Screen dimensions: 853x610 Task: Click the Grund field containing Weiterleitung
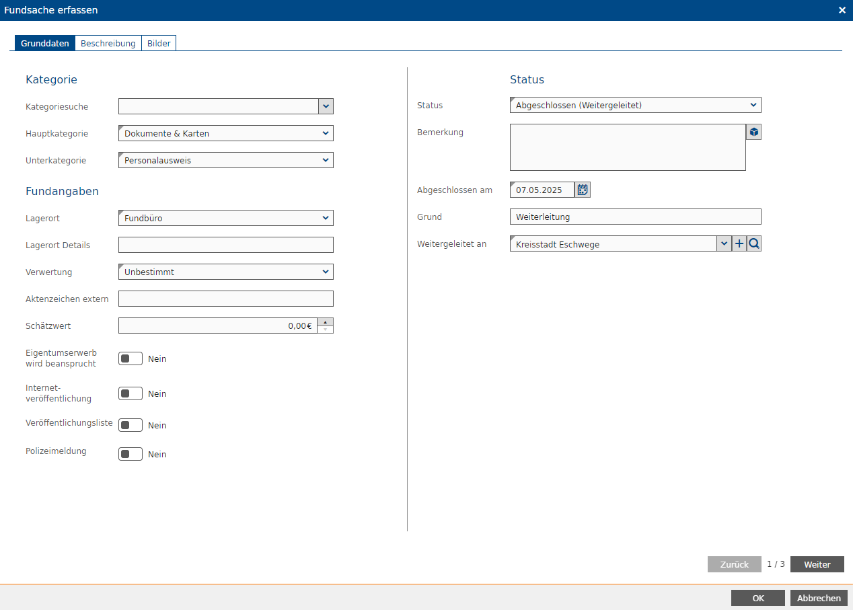coord(636,217)
